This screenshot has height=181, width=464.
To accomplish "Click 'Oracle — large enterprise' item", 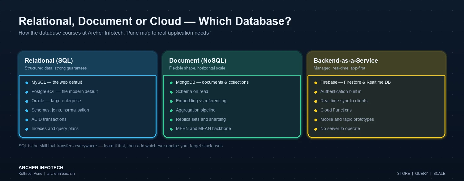I will 56,101.
